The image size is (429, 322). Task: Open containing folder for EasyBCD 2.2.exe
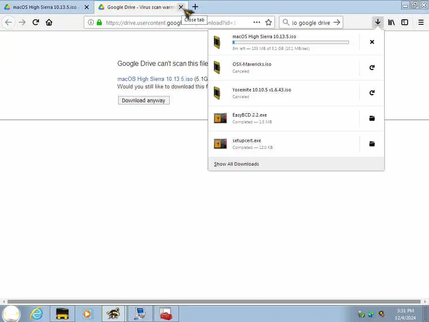(372, 118)
